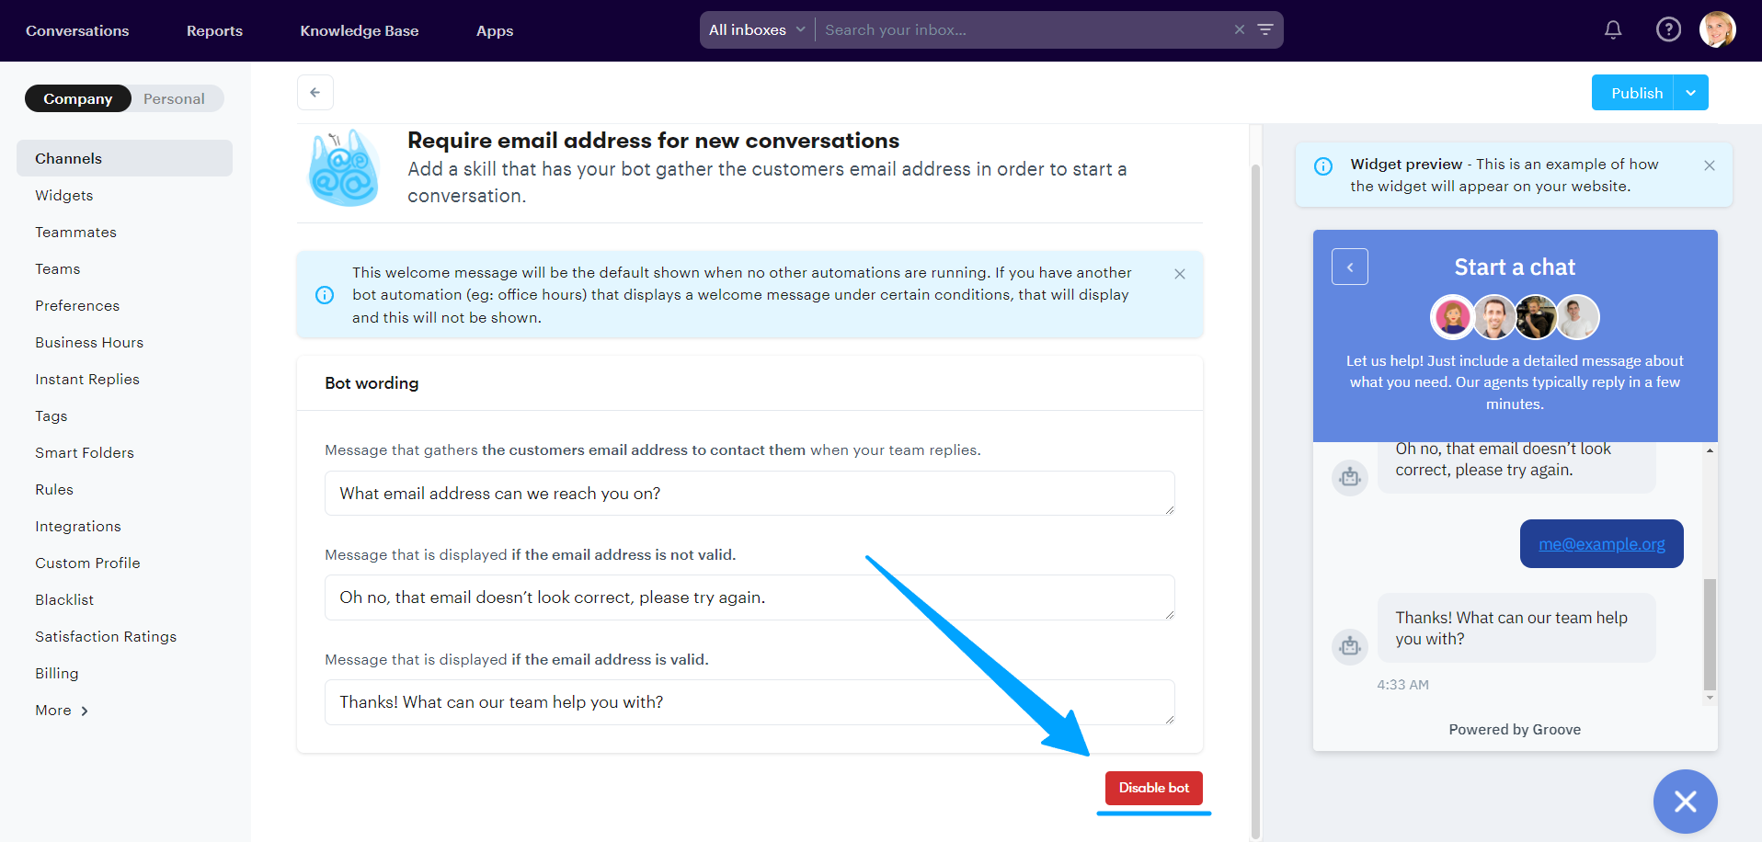Click the chat preview scrollbar thumb
1762x842 pixels.
pos(1710,634)
